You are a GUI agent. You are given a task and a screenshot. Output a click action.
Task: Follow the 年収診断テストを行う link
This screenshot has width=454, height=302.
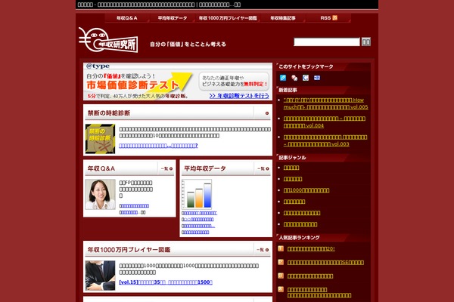click(x=239, y=96)
